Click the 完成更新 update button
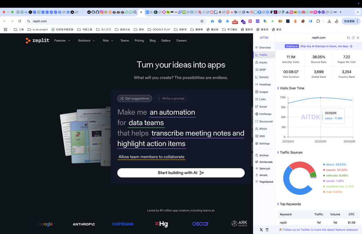Viewport: 362px width, 234px height. coord(351,21)
